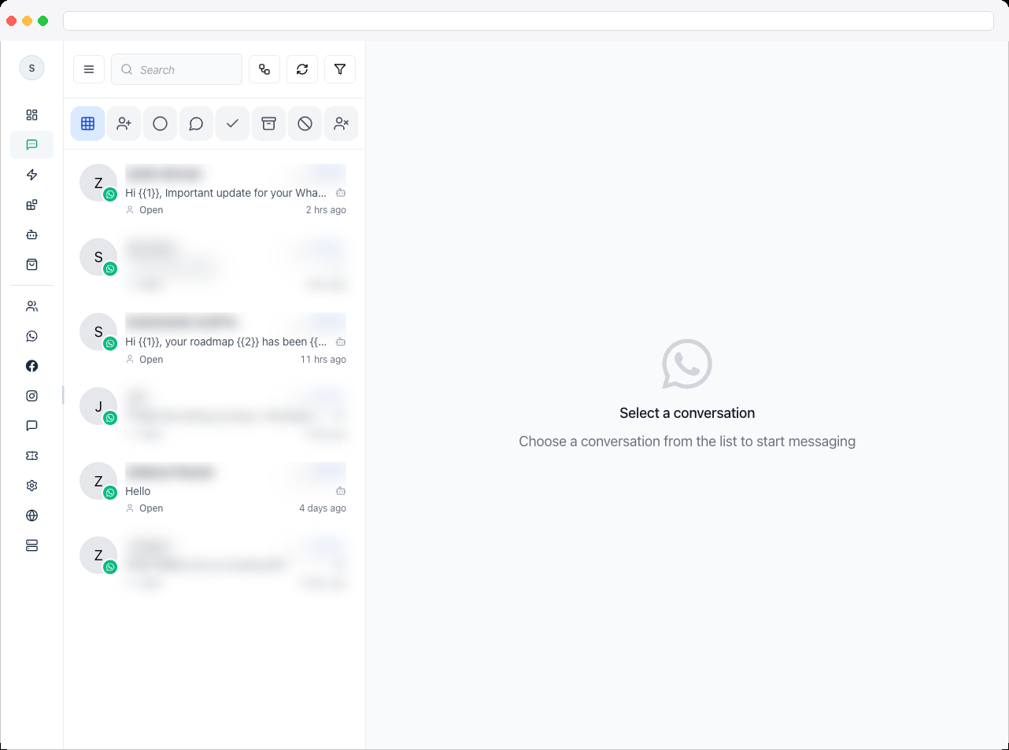The width and height of the screenshot is (1009, 750).
Task: Toggle the hamburger menu button
Action: 89,69
